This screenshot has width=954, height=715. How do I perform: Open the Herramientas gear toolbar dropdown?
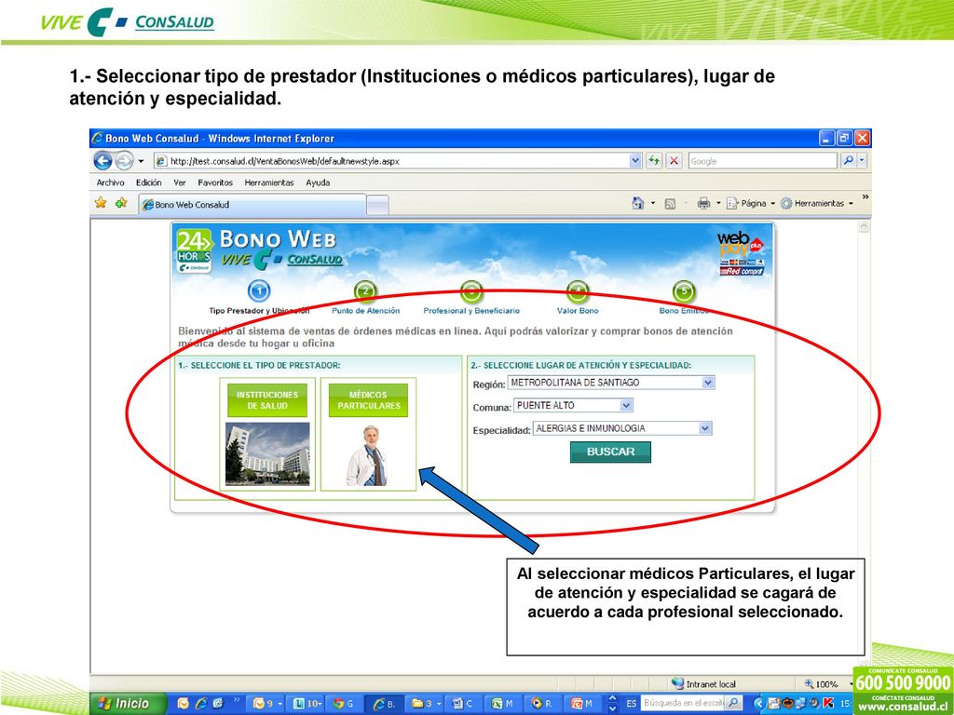pos(817,203)
